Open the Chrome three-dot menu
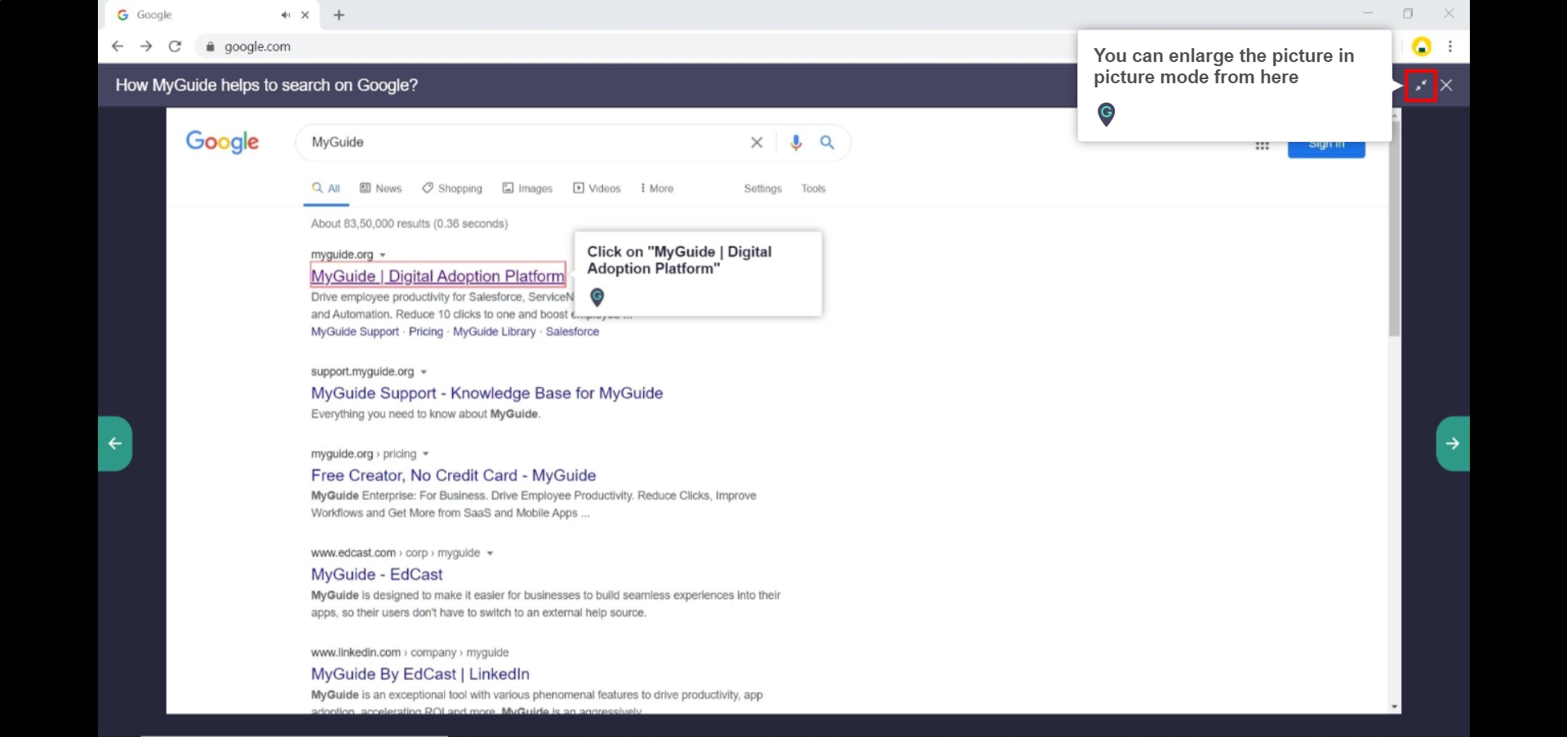 pyautogui.click(x=1450, y=47)
